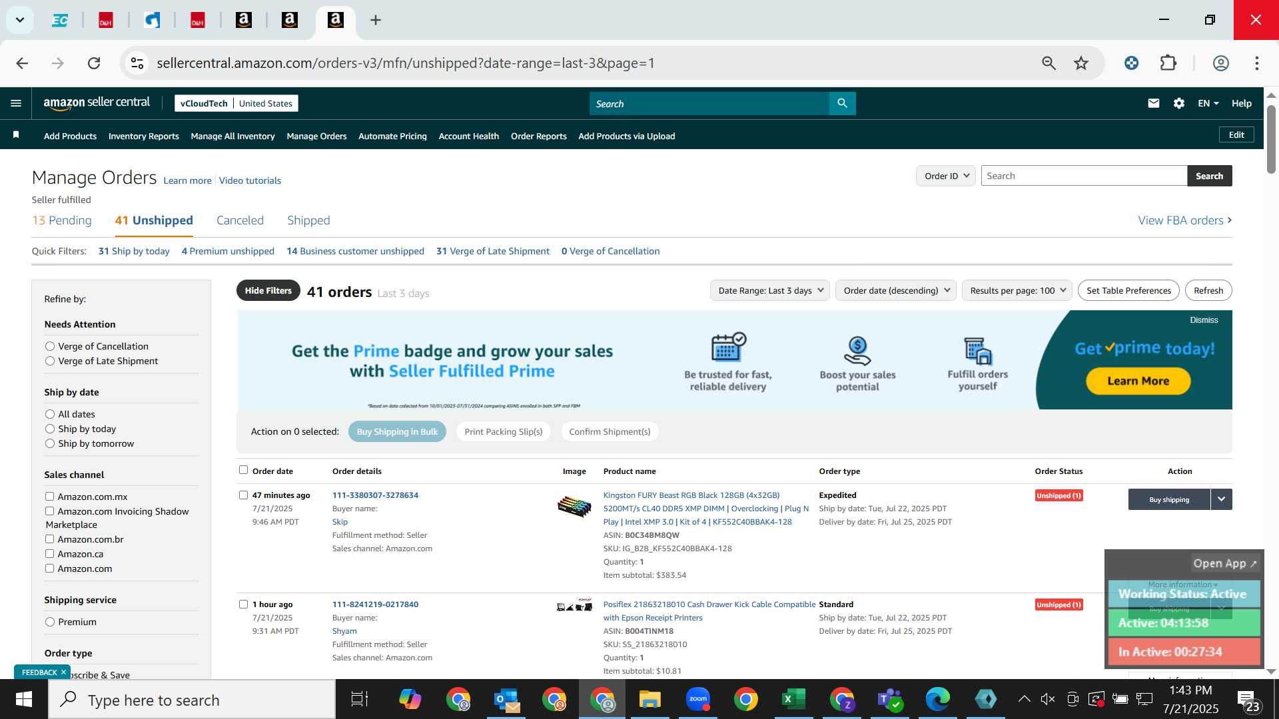The height and width of the screenshot is (719, 1279).
Task: Select All dates radio option
Action: pos(50,414)
